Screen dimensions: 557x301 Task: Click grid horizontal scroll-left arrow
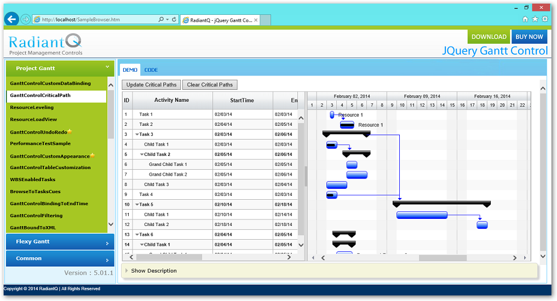click(131, 257)
